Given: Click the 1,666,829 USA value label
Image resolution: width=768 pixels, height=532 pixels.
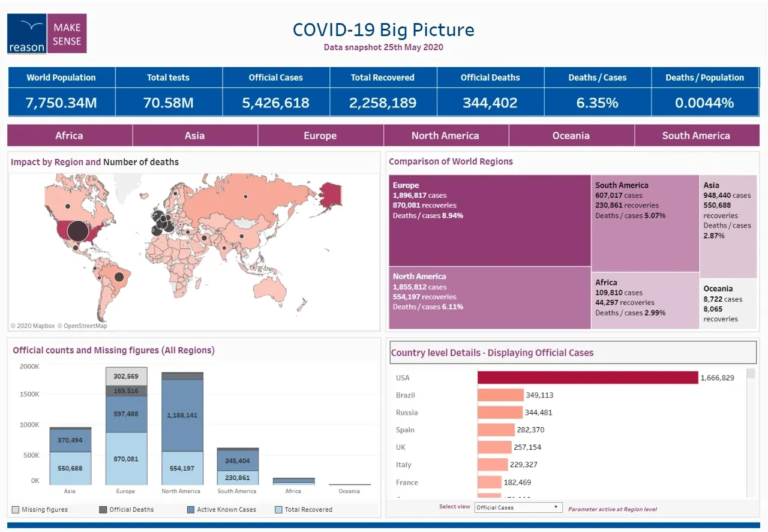Looking at the screenshot, I should (x=718, y=378).
